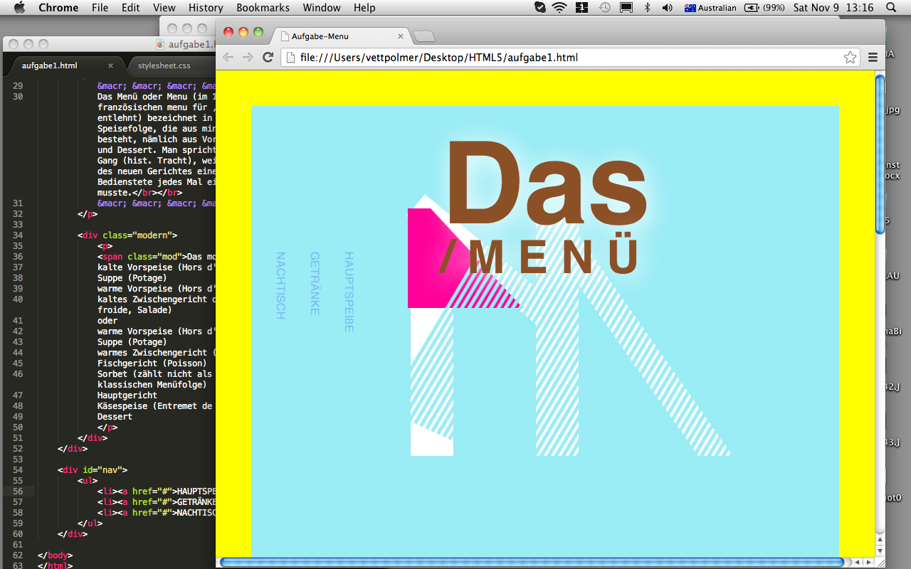Switch to the stylesheet.css editor tab
The height and width of the screenshot is (569, 911).
tap(164, 65)
